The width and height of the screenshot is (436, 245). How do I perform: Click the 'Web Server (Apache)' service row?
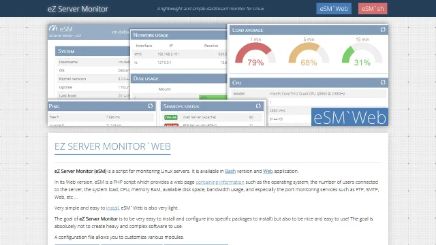click(213, 117)
